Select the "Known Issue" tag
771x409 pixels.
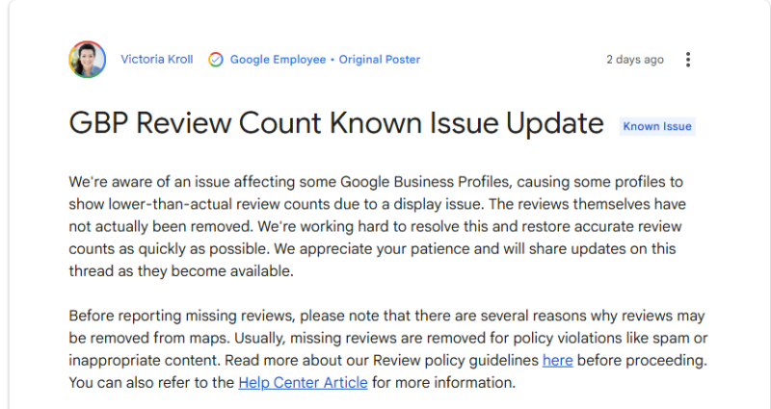coord(656,126)
